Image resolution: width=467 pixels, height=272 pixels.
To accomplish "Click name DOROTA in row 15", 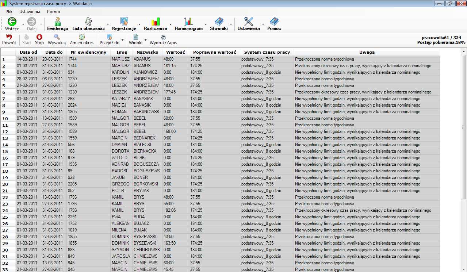I will tap(120, 151).
